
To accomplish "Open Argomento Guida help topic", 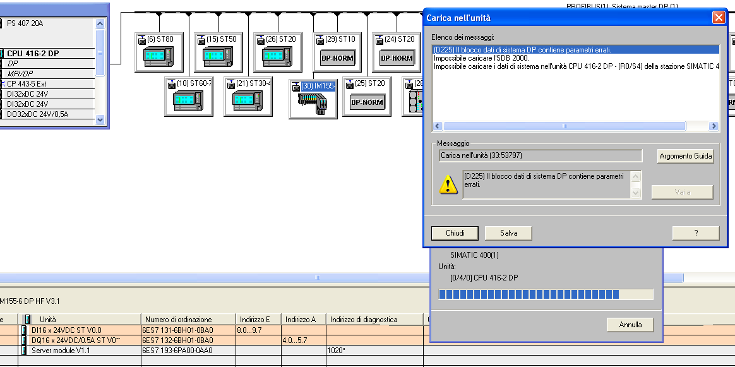I will pyautogui.click(x=685, y=156).
